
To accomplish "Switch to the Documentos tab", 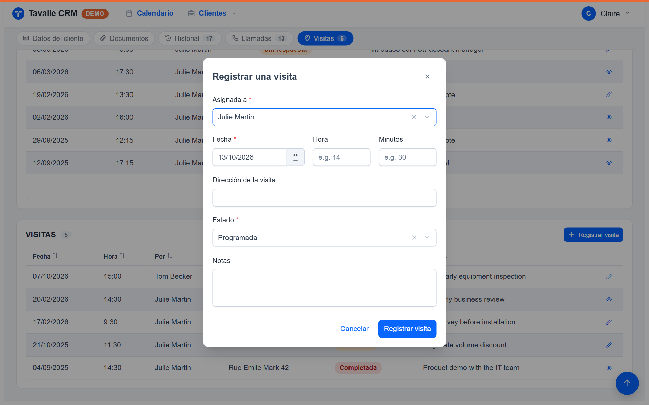I will point(124,38).
